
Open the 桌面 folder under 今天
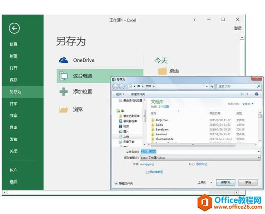point(169,71)
